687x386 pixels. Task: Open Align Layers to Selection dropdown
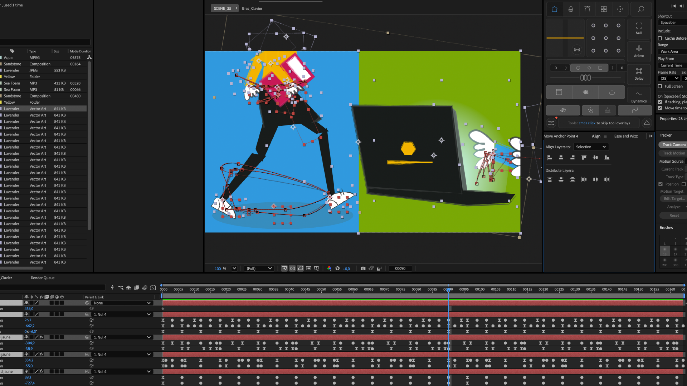pyautogui.click(x=591, y=147)
